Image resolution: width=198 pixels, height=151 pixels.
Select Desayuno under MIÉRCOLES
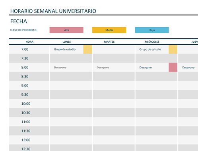click(146, 68)
